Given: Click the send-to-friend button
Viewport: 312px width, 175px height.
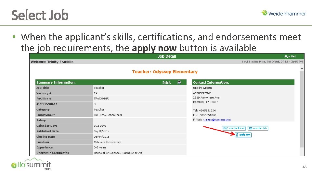Looking at the screenshot, I should tap(234, 128).
